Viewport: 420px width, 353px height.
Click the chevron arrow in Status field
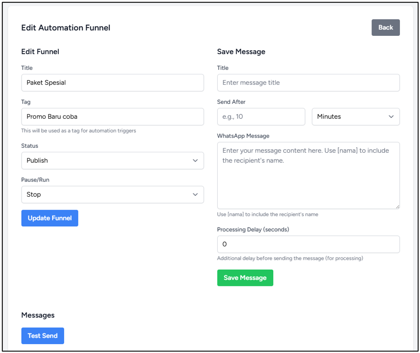click(x=195, y=160)
